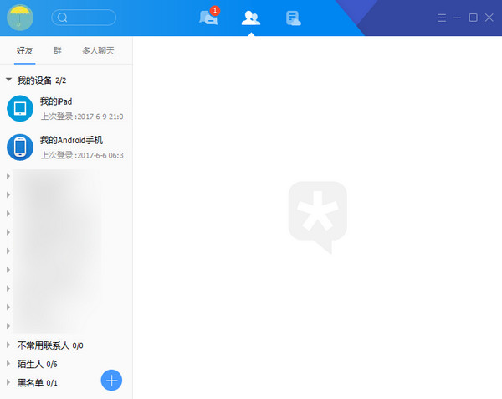Click the blue plus add button

coord(111,380)
